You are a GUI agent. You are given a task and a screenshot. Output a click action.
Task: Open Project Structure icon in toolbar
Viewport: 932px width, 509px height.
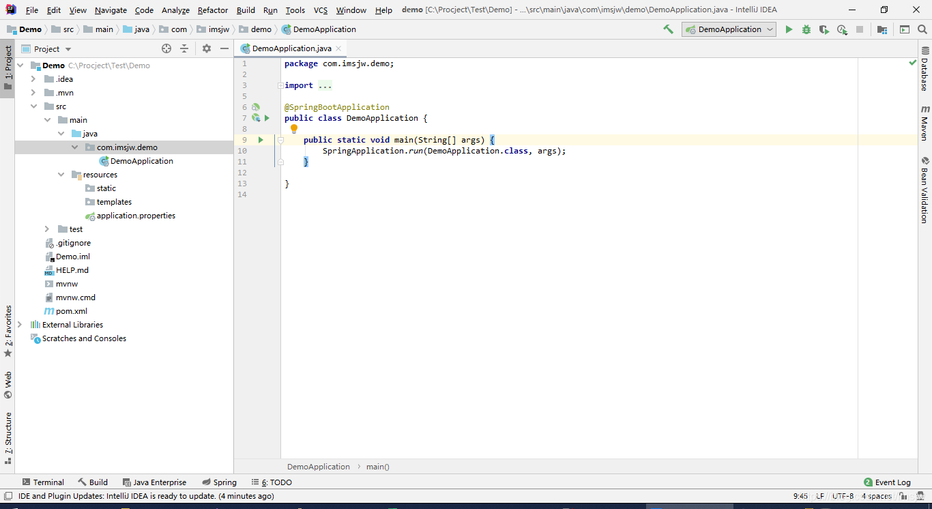tap(882, 29)
